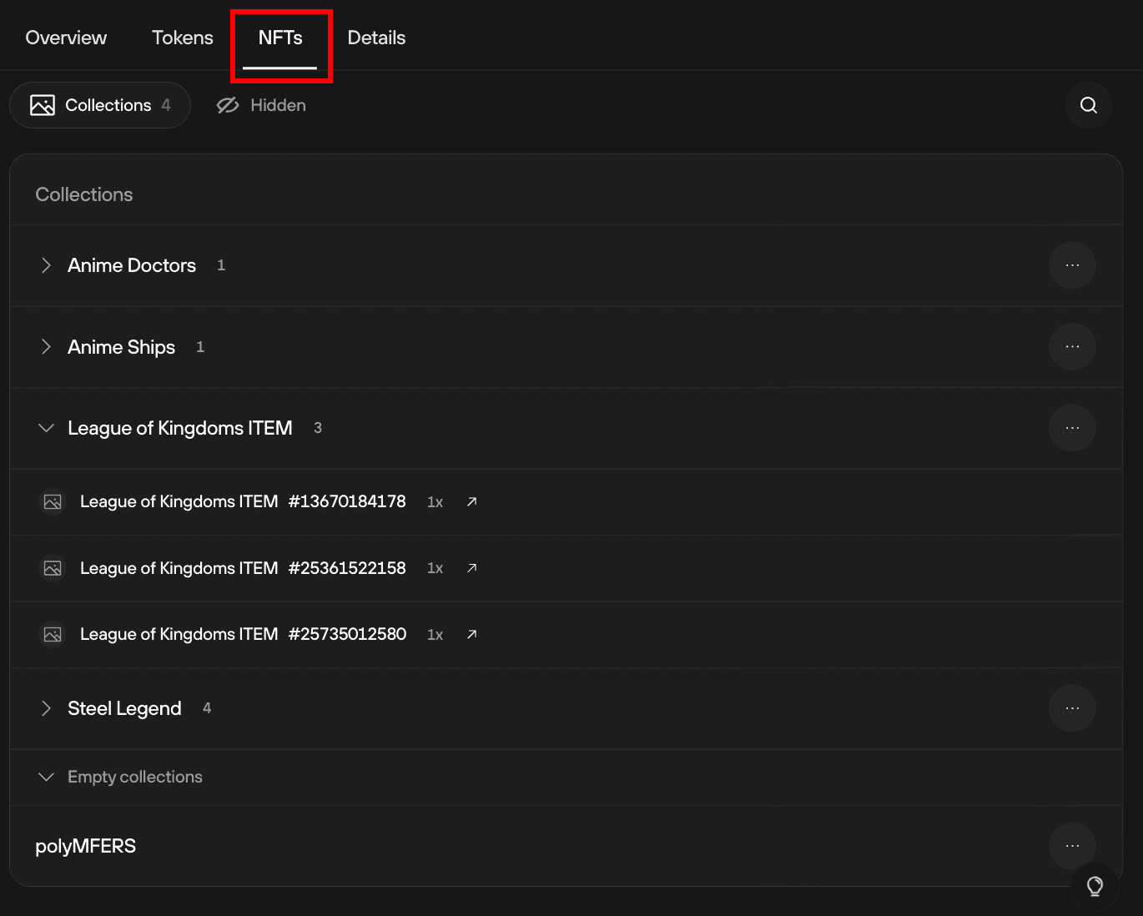The width and height of the screenshot is (1143, 916).
Task: Open Steel Legend more options menu
Action: [1072, 708]
